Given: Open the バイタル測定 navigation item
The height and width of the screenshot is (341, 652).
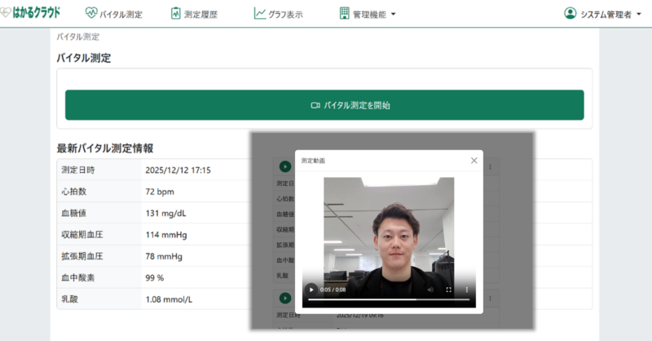Looking at the screenshot, I should 113,14.
